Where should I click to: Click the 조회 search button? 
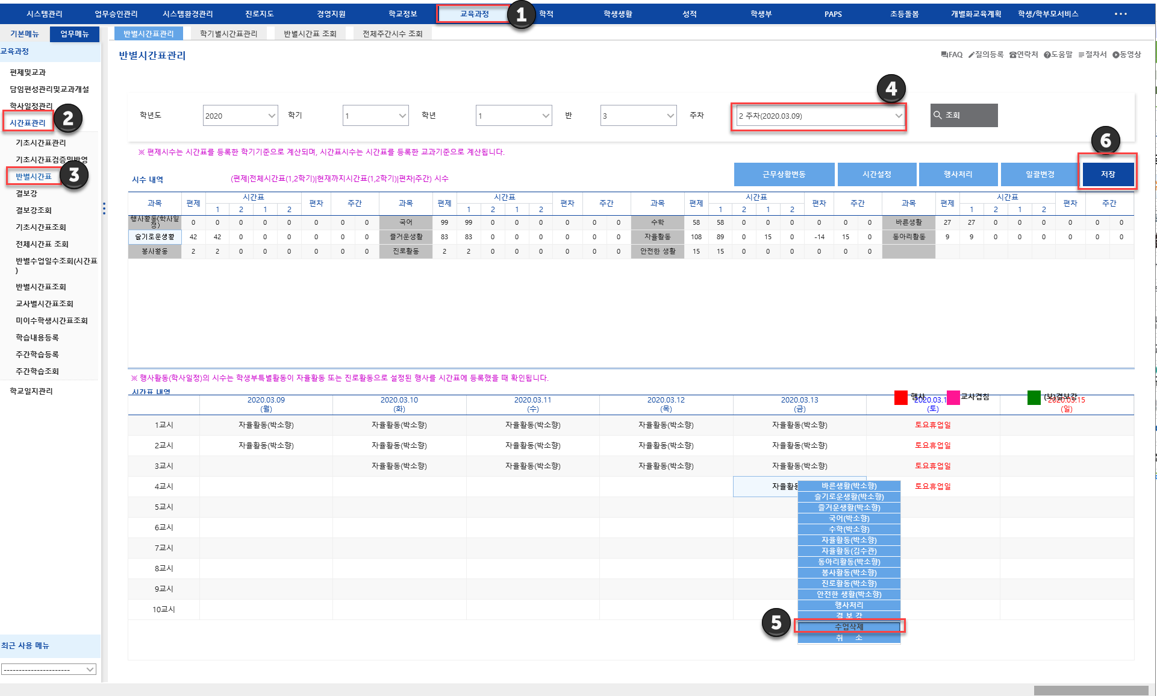pyautogui.click(x=963, y=115)
